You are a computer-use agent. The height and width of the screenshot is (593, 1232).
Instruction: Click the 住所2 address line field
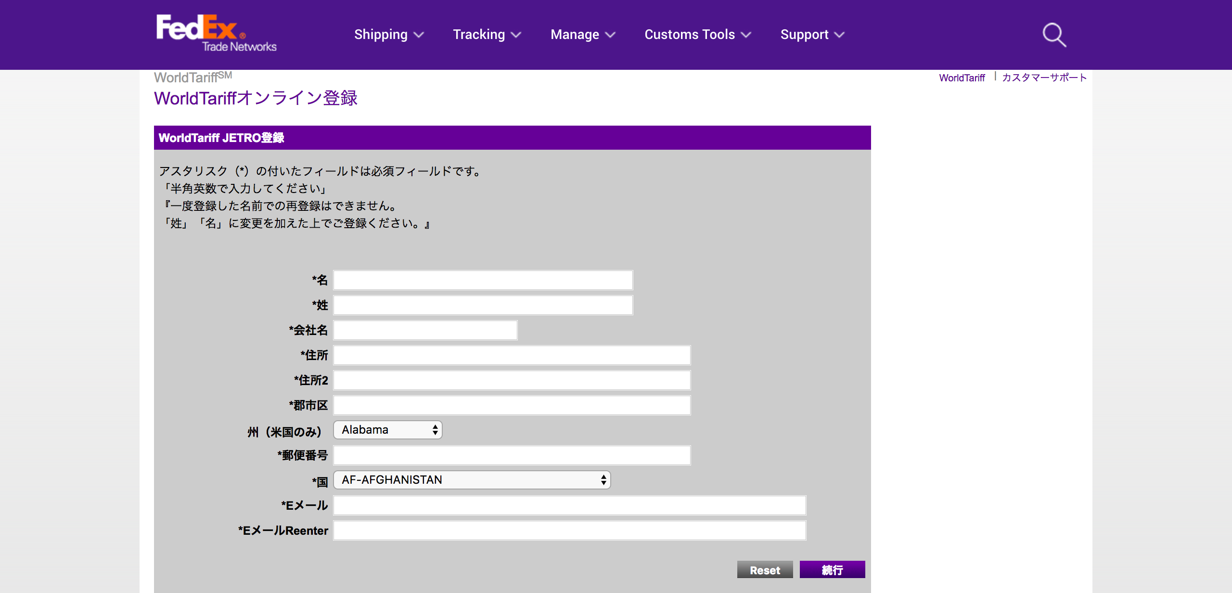pos(512,380)
